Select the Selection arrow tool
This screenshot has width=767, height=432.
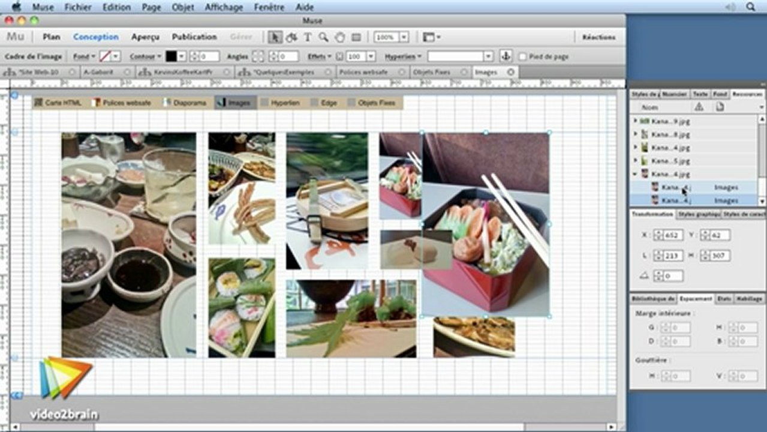pos(275,37)
